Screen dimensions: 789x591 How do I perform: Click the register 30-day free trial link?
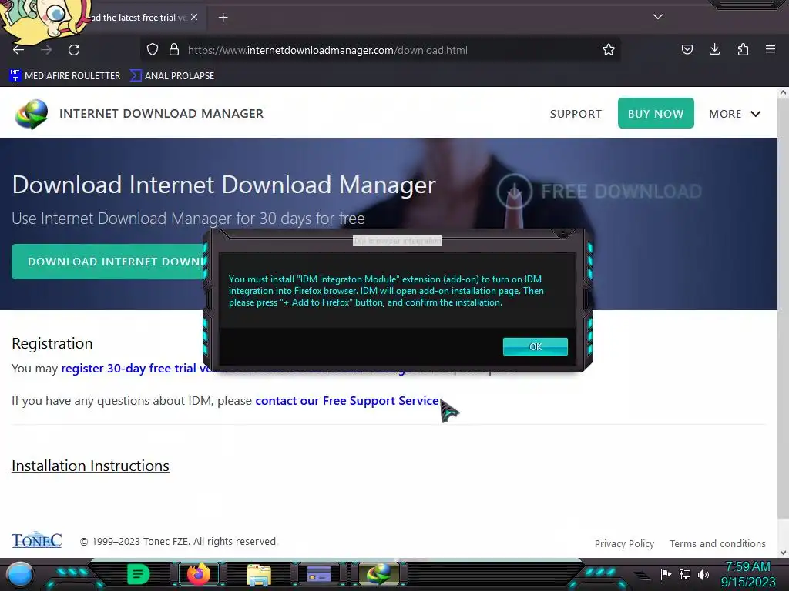(x=131, y=369)
